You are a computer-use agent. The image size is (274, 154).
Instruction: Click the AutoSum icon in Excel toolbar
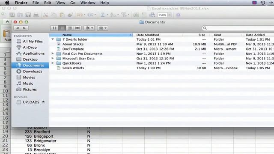(x=103, y=15)
